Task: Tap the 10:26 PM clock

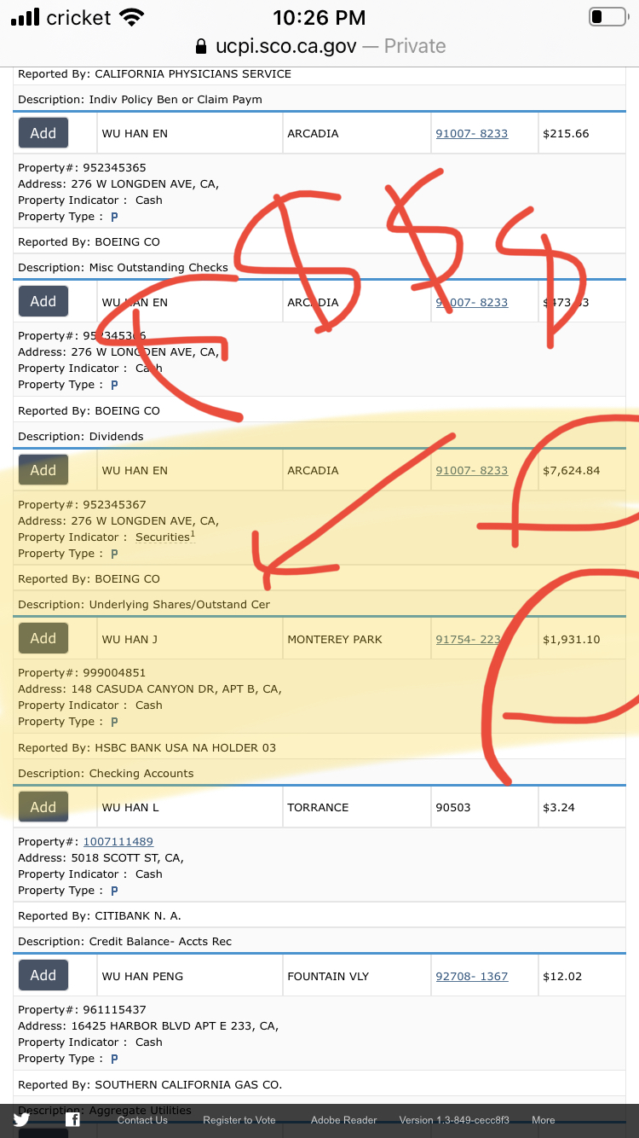Action: pos(319,17)
